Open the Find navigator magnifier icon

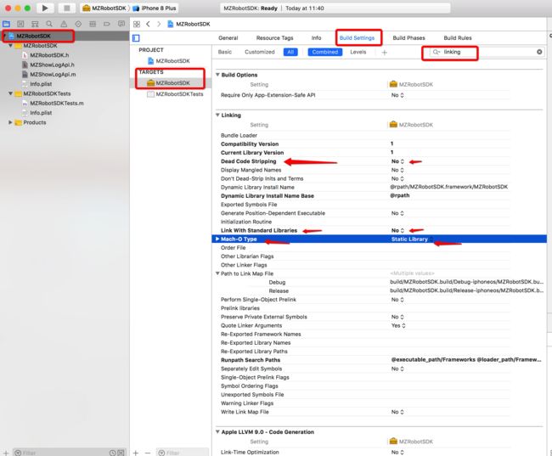[49, 24]
